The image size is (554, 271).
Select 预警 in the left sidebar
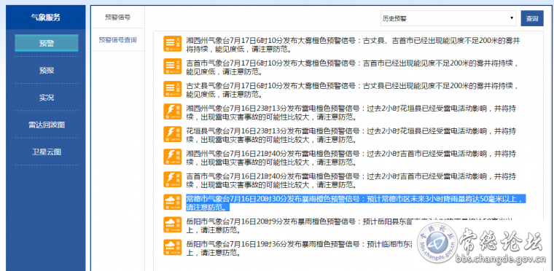click(x=47, y=44)
